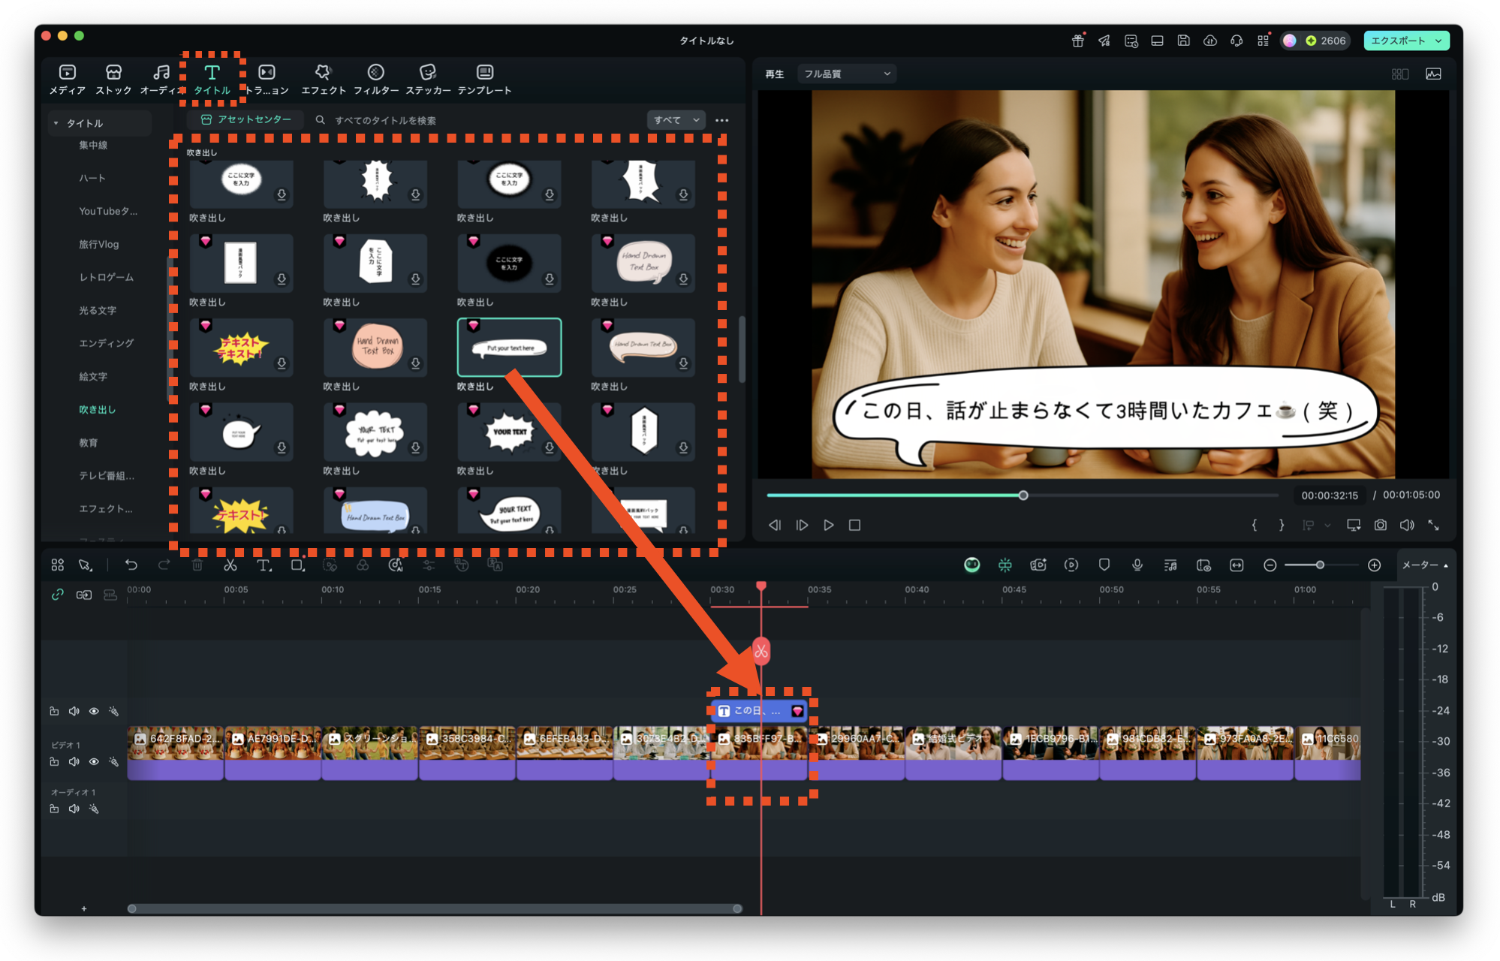
Task: Select the 吹き出し category
Action: 98,409
